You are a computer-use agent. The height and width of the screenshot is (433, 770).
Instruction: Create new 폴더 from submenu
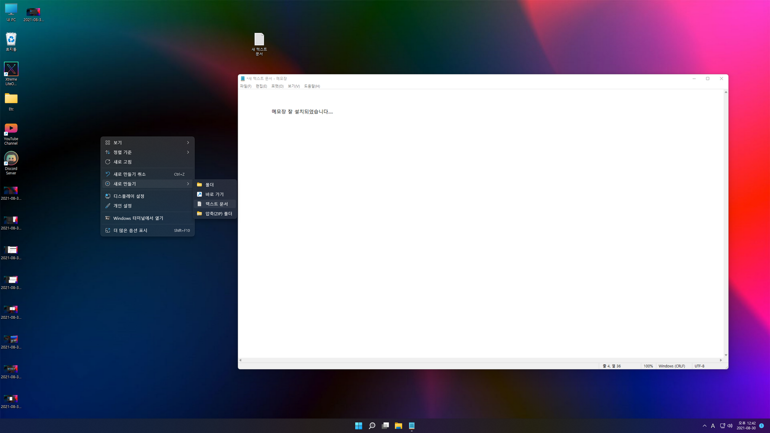pyautogui.click(x=215, y=185)
